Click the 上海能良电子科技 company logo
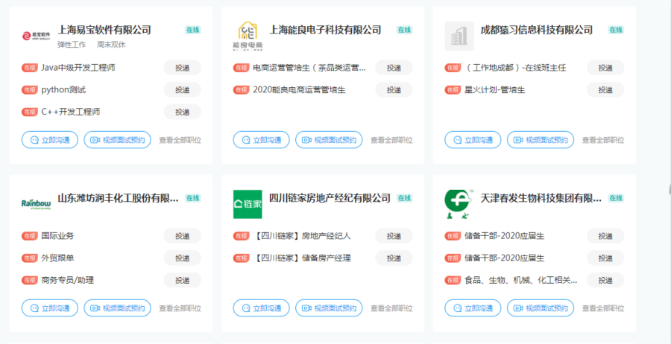Image resolution: width=671 pixels, height=344 pixels. coord(248,35)
